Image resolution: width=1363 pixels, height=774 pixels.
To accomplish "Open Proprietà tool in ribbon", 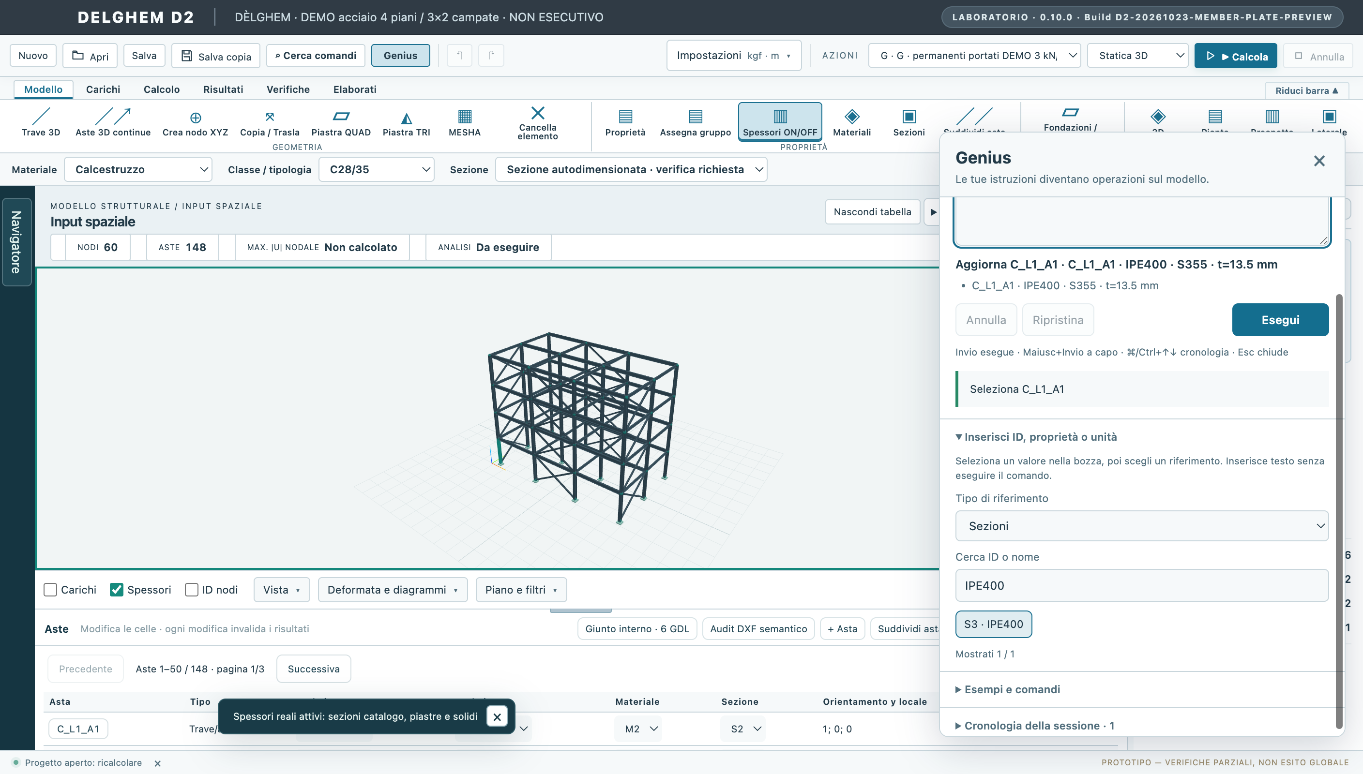I will click(625, 122).
